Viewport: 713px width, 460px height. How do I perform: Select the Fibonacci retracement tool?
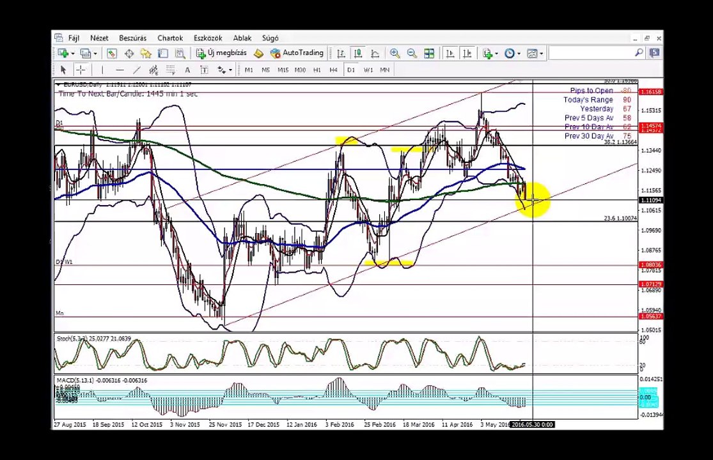coord(171,70)
